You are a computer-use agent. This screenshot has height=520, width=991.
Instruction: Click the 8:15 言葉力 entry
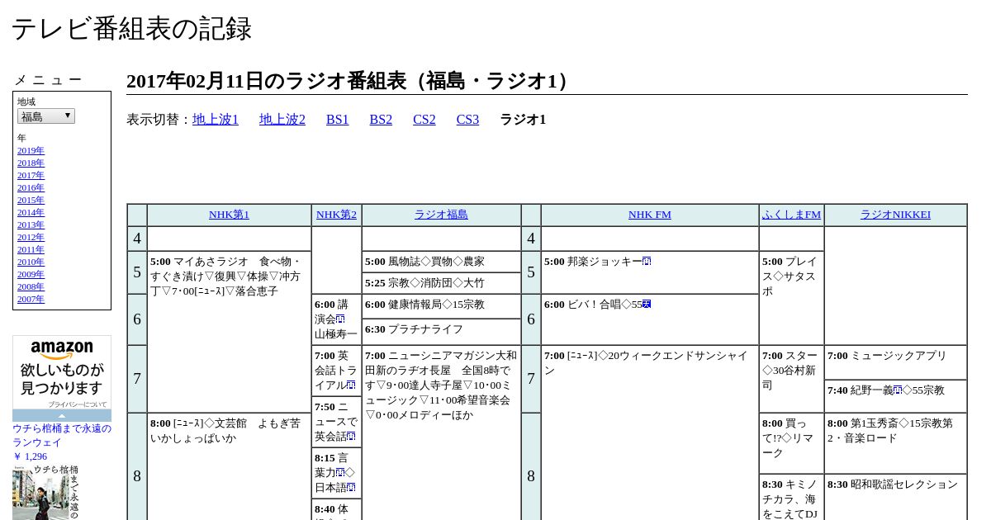[336, 473]
